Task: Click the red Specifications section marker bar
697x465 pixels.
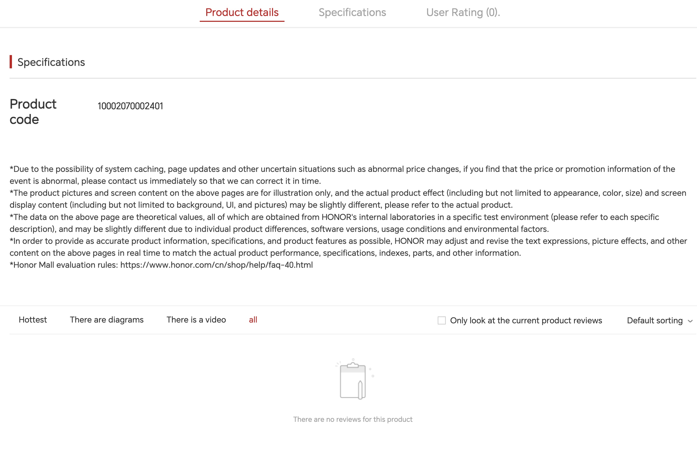Action: click(11, 62)
